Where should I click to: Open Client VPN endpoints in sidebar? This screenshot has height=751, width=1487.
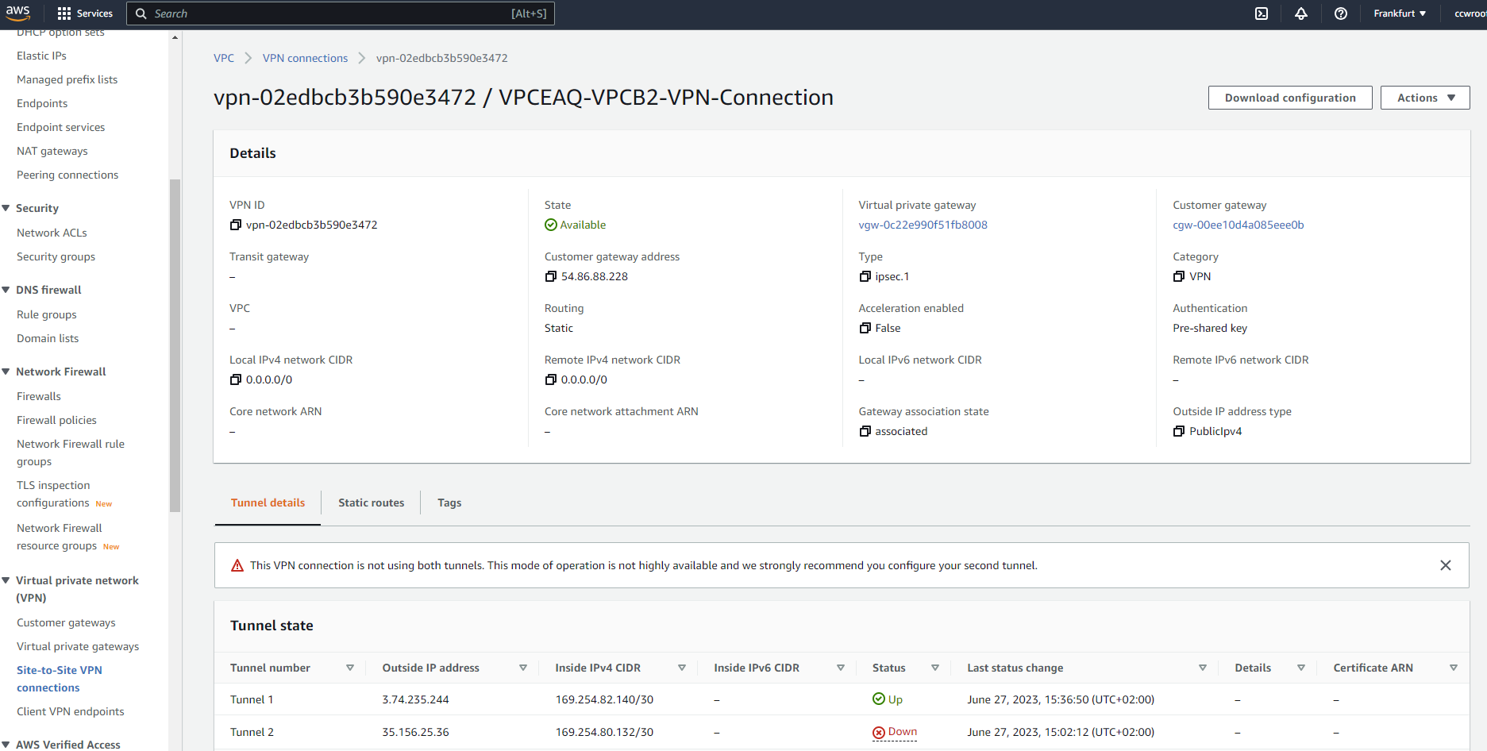(x=71, y=711)
